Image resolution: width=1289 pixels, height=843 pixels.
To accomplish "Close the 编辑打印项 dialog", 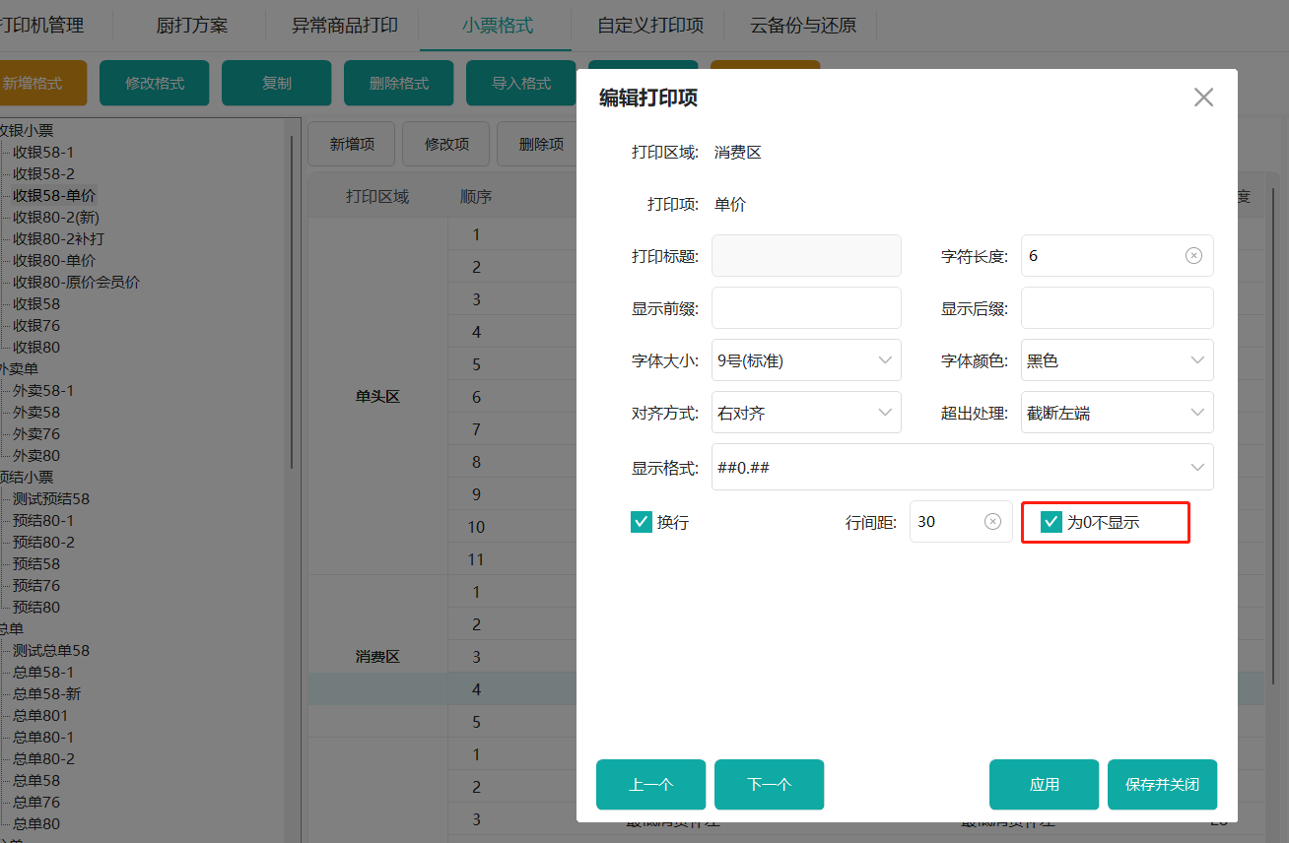I will point(1203,97).
